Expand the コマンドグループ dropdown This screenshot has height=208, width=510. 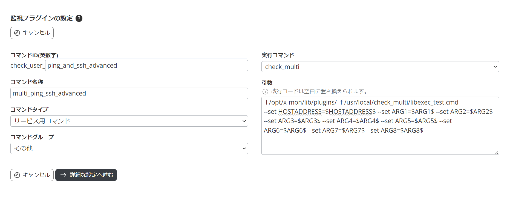[129, 148]
